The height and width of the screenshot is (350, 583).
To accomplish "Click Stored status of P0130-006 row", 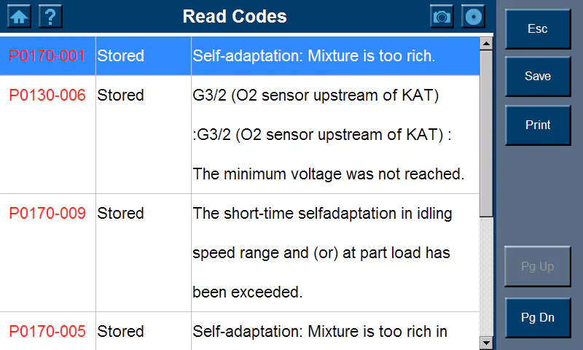I will (x=121, y=96).
